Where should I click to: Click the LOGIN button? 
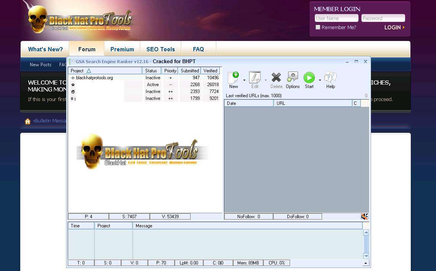[394, 27]
